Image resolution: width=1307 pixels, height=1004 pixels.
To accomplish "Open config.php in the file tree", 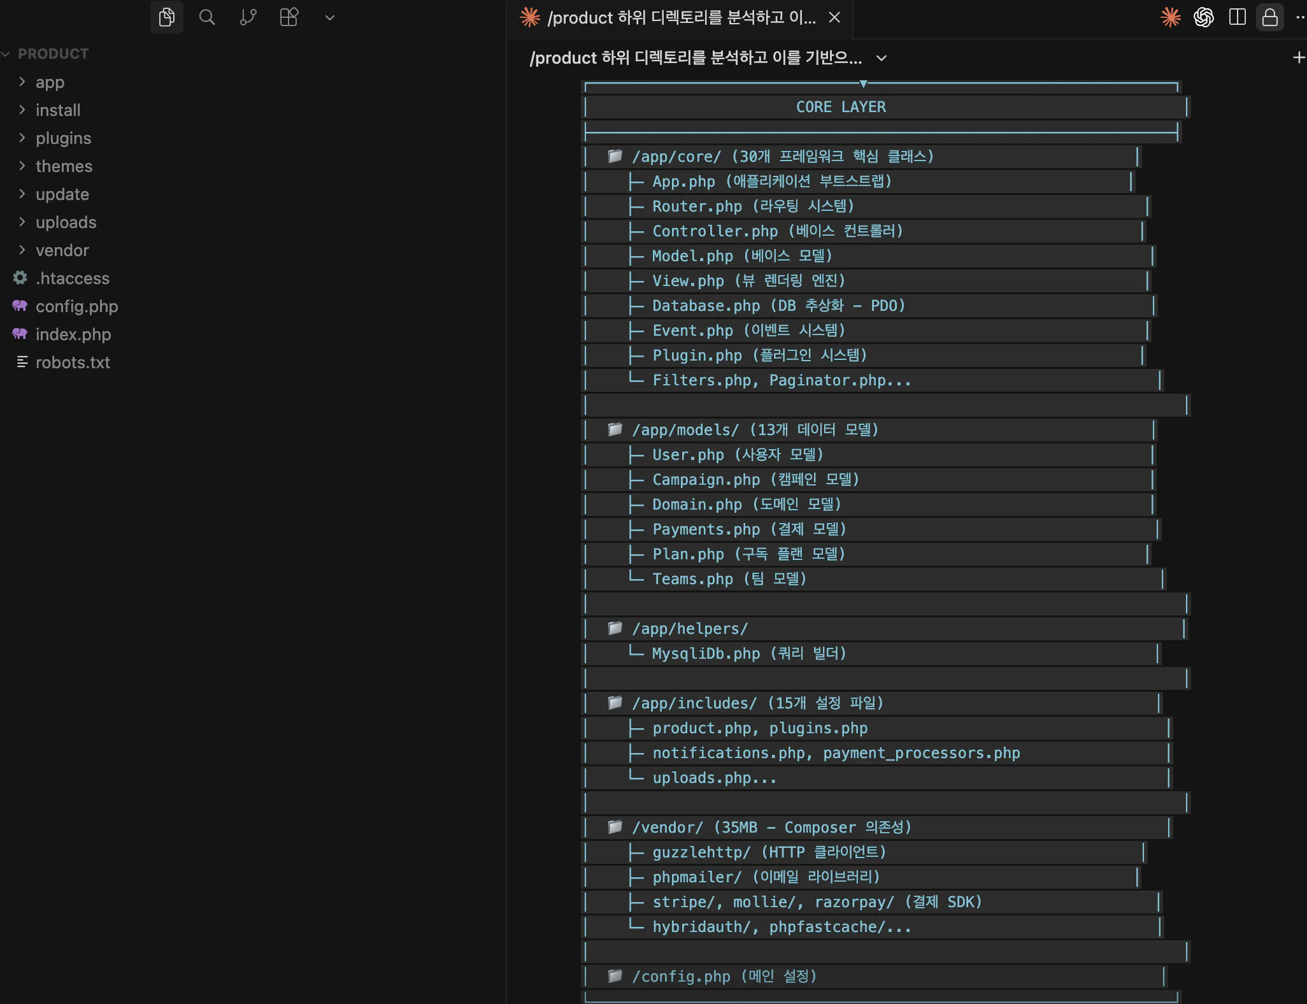I will click(x=76, y=306).
